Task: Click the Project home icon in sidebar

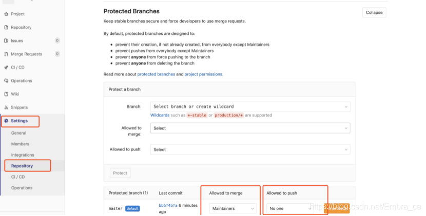Action: click(x=6, y=14)
